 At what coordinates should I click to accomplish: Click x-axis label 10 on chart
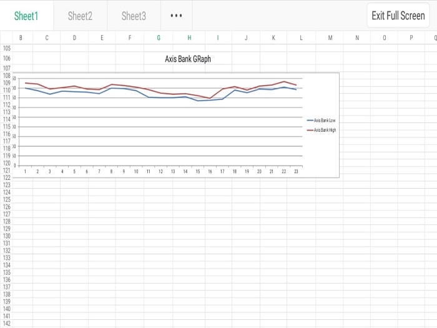click(x=136, y=171)
